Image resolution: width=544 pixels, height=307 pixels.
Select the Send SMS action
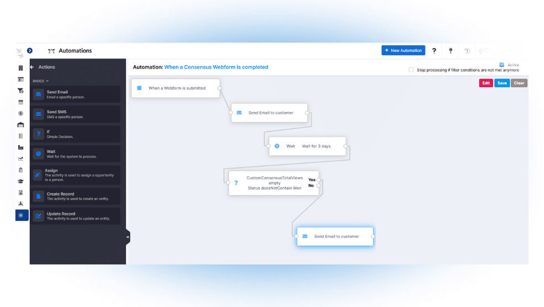[76, 114]
